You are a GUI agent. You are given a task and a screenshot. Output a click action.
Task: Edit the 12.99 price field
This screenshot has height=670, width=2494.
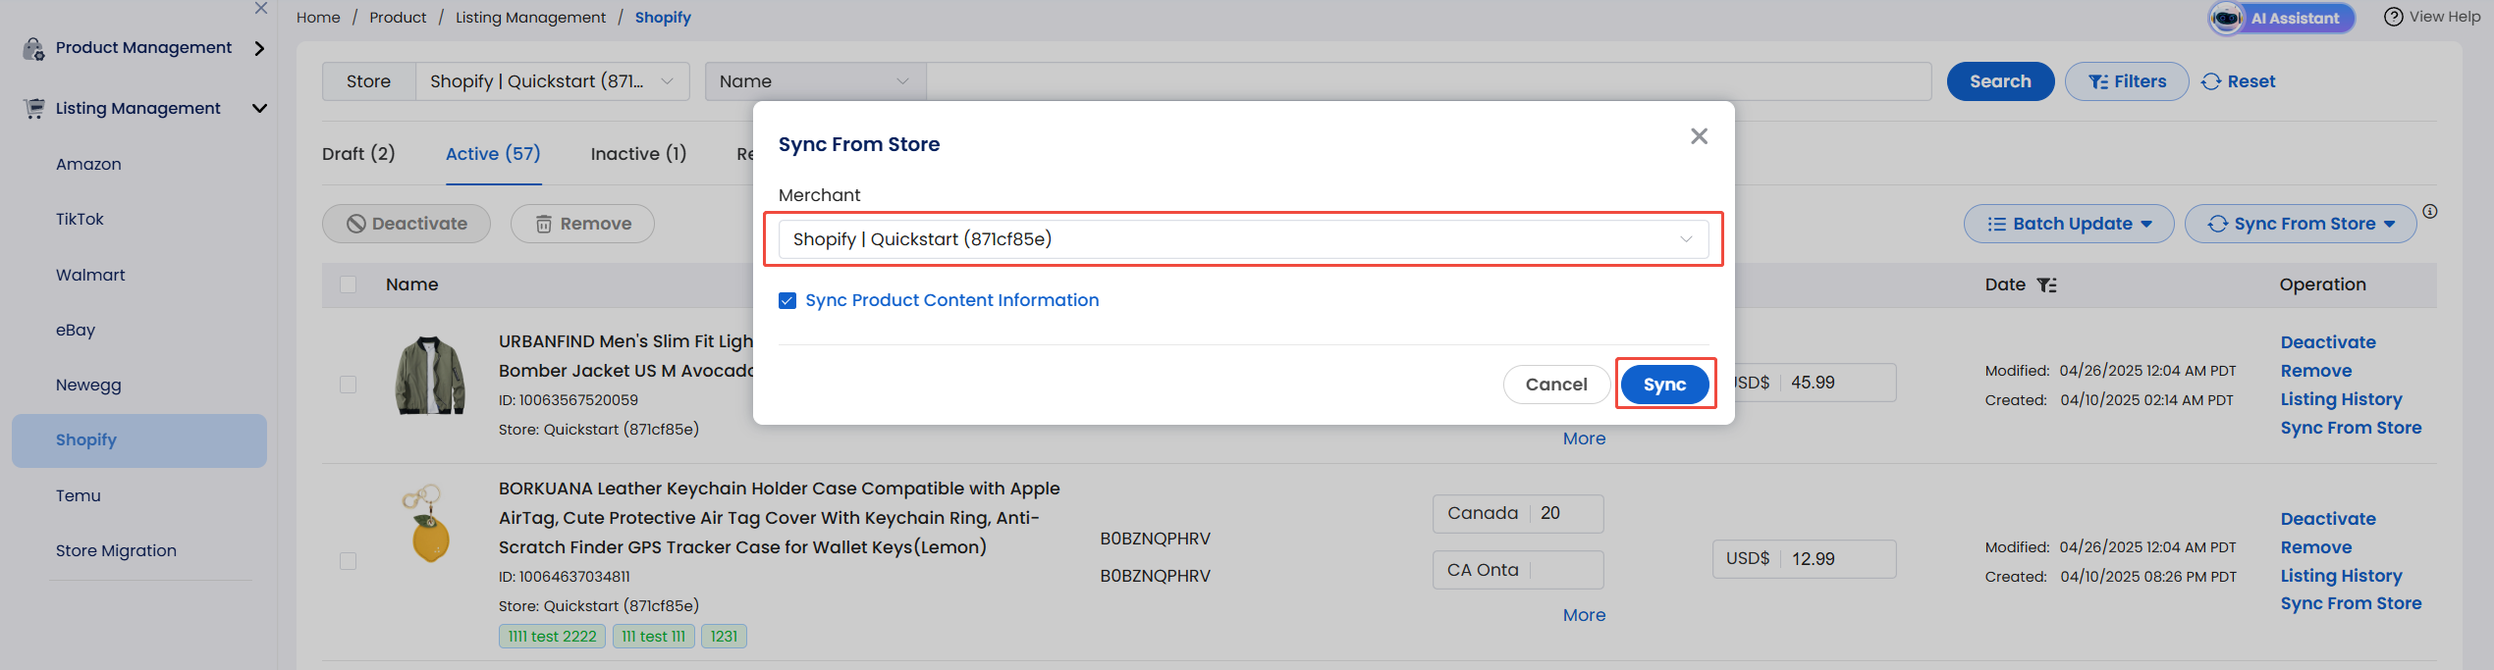(1838, 559)
